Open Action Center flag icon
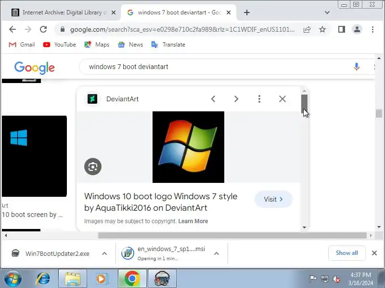Viewport: 385px width, 288px height. click(312, 279)
